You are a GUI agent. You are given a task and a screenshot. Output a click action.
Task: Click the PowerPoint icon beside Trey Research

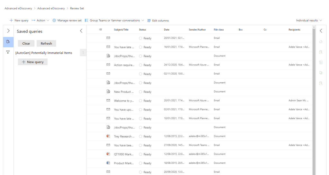tap(108, 136)
